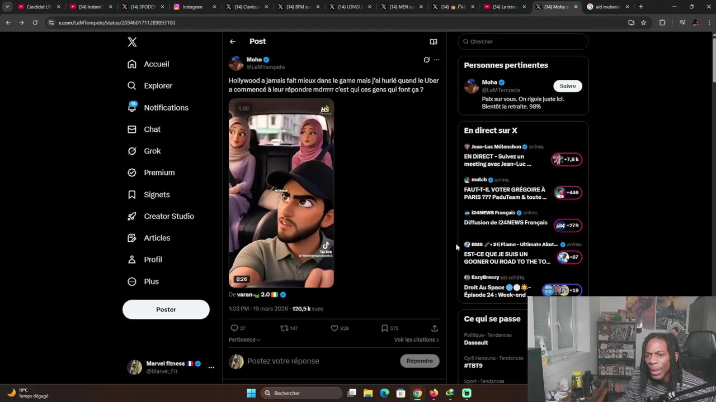Open the tab search dropdown arrow
This screenshot has height=402, width=716.
coord(7,7)
